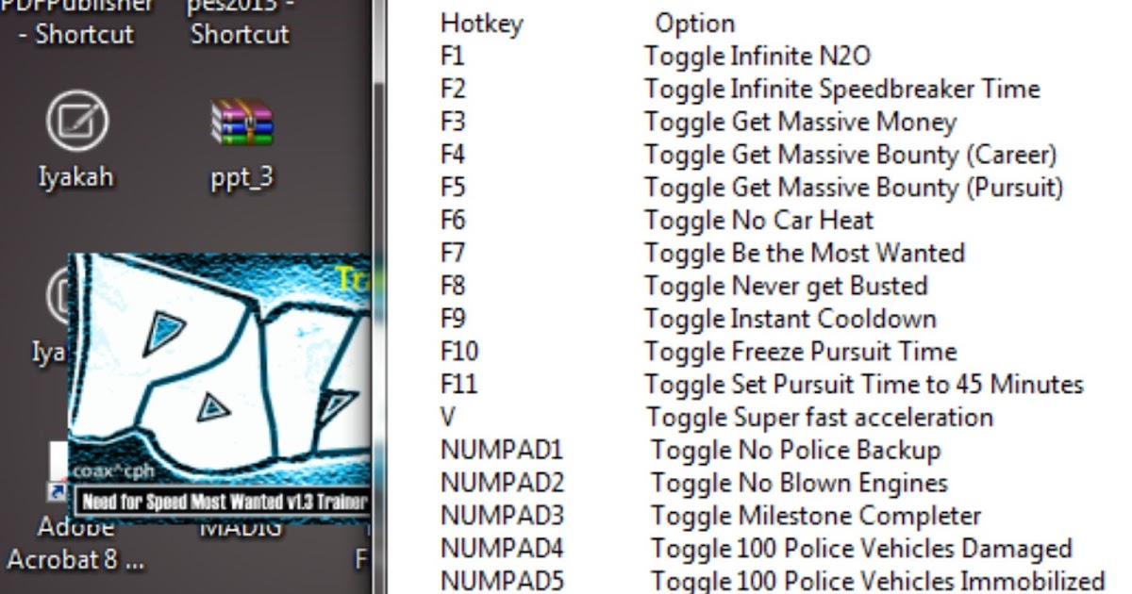Open the Iyakah desktop shortcut icon
The image size is (1132, 594).
pos(78,120)
